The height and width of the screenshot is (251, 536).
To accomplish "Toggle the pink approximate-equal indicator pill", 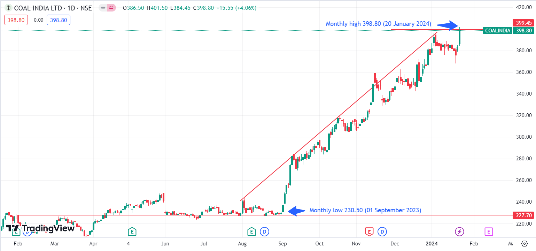I will (111, 8).
